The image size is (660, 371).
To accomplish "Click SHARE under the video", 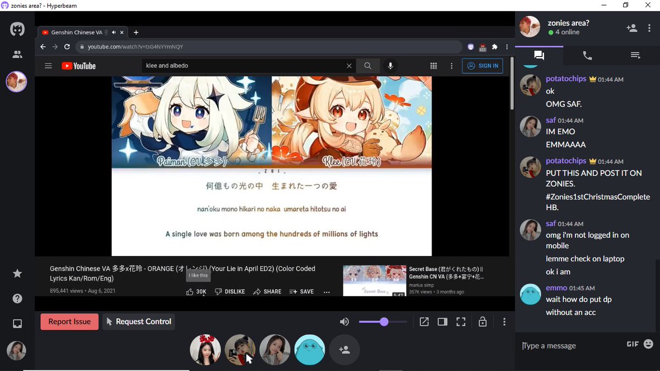I will pyautogui.click(x=267, y=292).
